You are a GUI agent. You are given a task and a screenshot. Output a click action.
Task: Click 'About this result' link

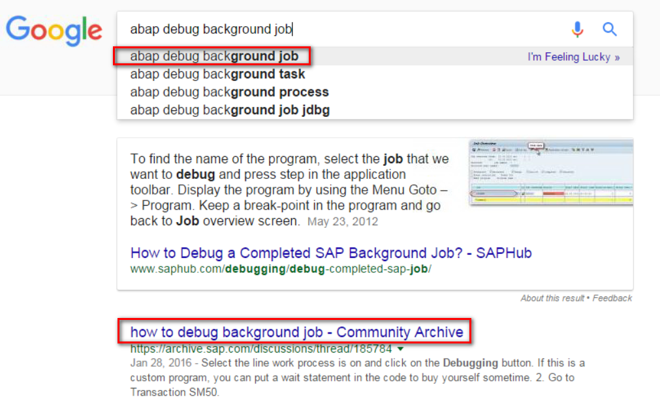coord(552,298)
